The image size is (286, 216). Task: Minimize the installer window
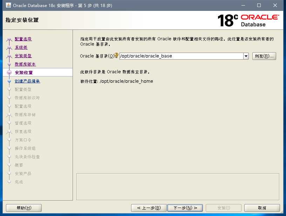(243, 5)
